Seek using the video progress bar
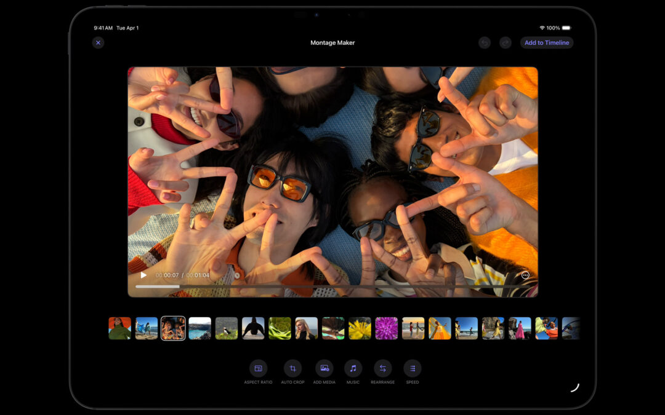This screenshot has width=665, height=415. click(332, 286)
